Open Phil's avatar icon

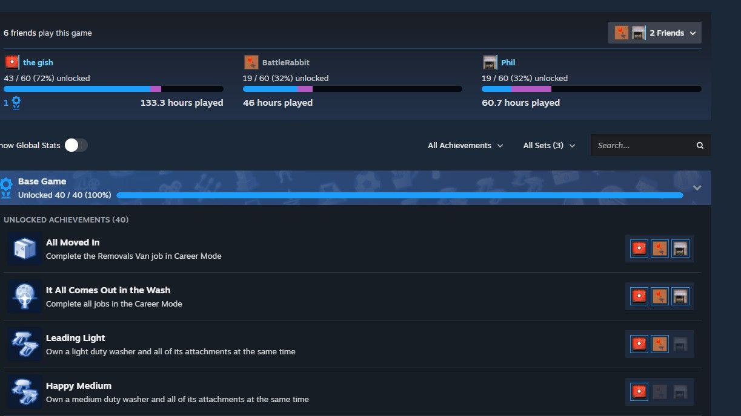(x=490, y=62)
